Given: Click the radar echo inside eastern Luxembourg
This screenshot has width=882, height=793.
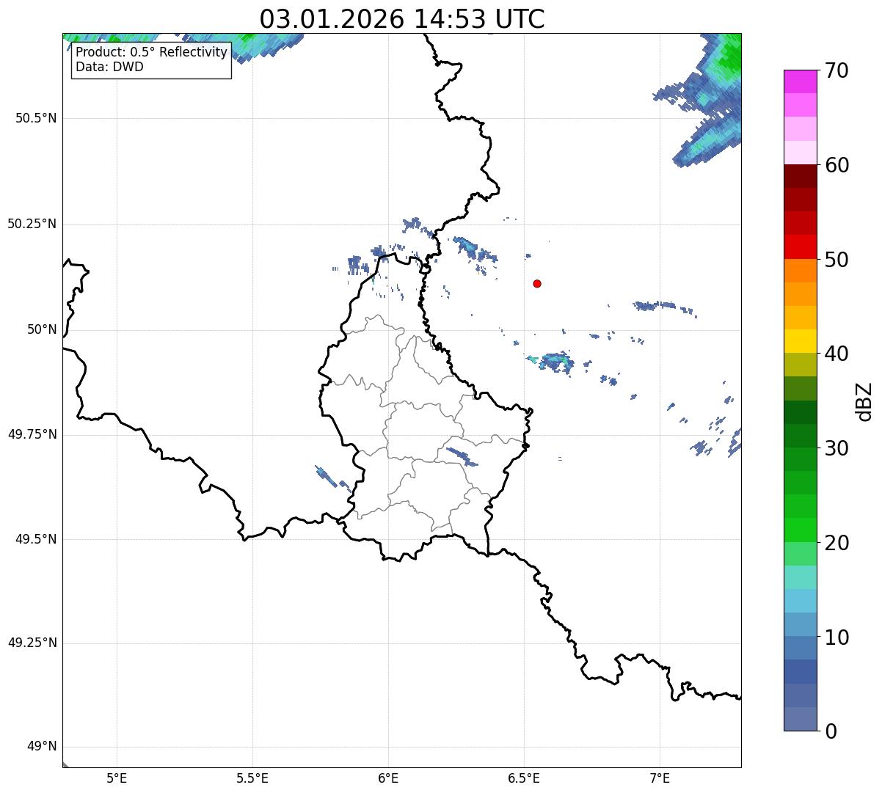Looking at the screenshot, I should click(x=462, y=456).
